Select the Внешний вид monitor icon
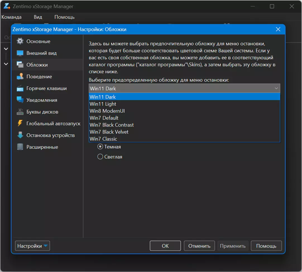 (20, 53)
